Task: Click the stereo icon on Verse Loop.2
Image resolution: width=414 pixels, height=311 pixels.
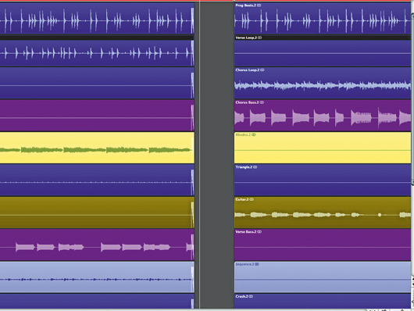Action: [260, 38]
